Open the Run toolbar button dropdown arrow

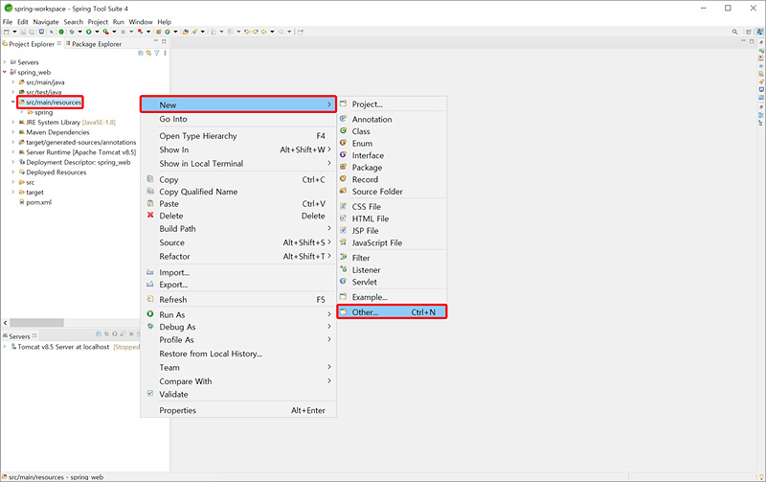coord(97,32)
